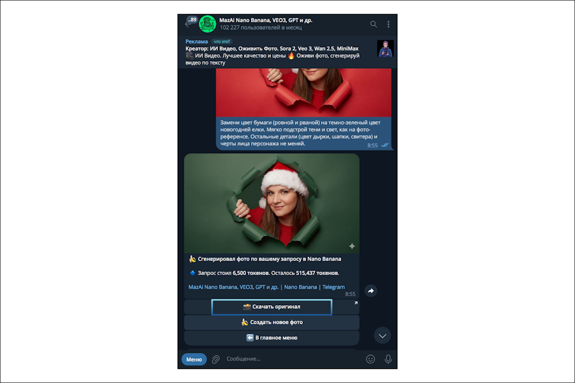The height and width of the screenshot is (383, 575).
Task: Go back using the arrow with unread badge
Action: 190,23
